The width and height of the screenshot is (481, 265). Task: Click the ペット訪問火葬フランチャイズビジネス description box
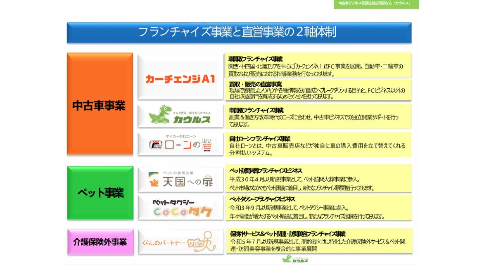[x=319, y=179]
